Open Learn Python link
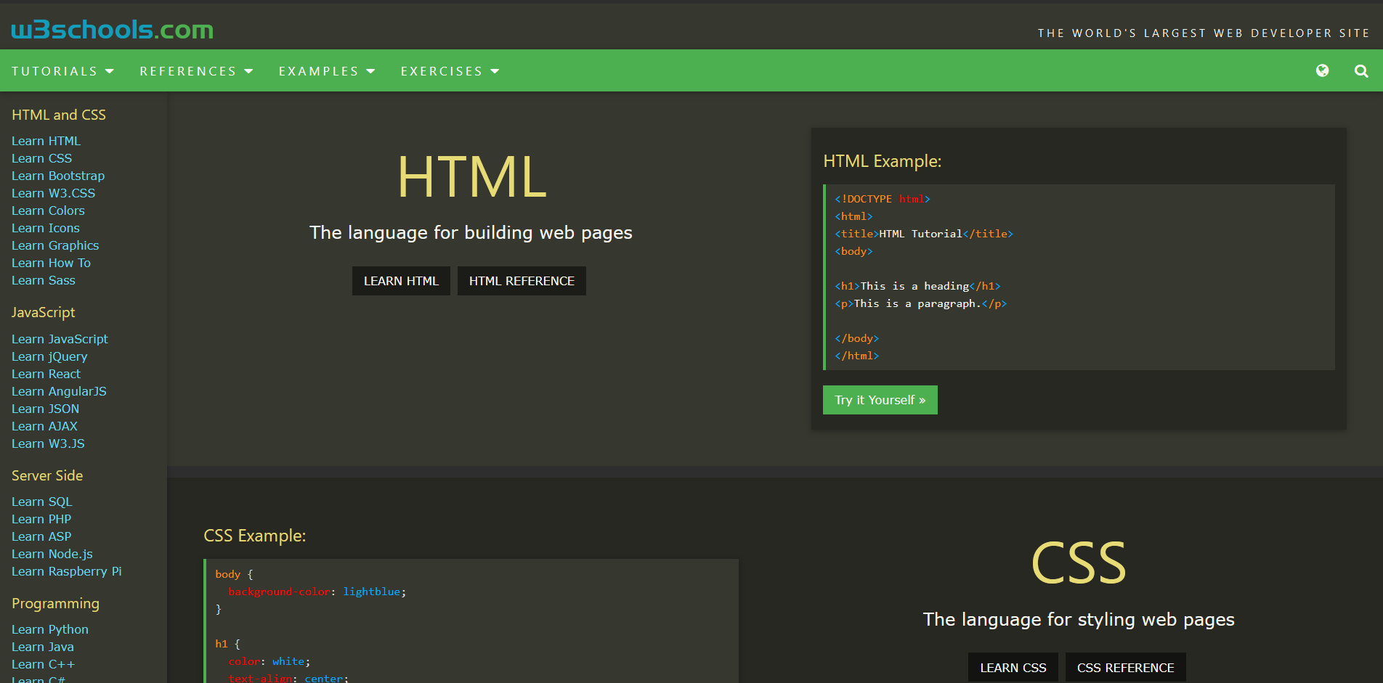 click(x=50, y=629)
